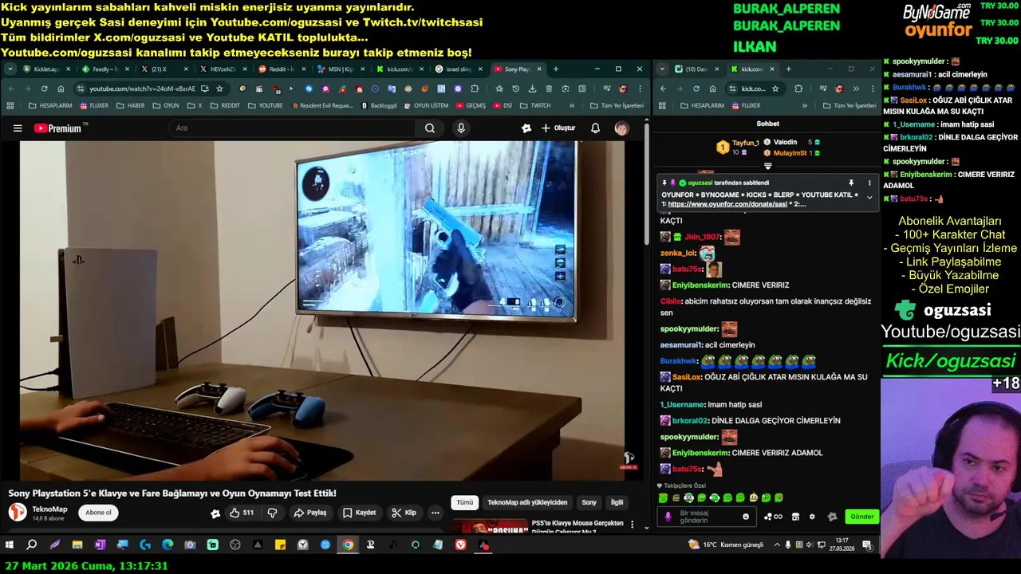Open the more actions menu beside Klip
The height and width of the screenshot is (574, 1021).
click(x=435, y=513)
